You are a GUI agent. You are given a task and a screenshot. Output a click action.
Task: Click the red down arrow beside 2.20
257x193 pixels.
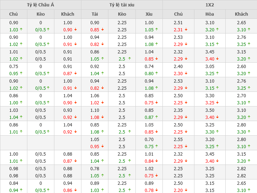186,190
